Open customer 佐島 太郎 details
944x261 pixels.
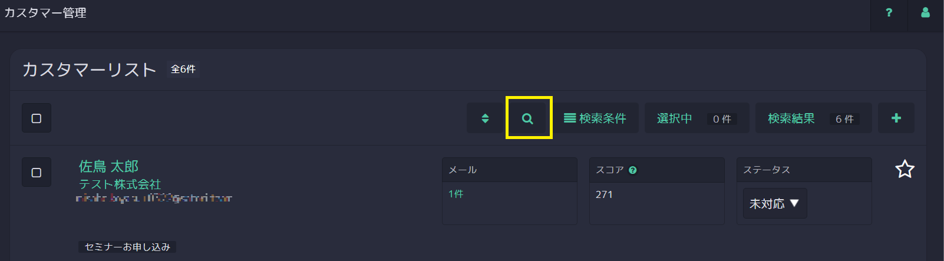[x=109, y=166]
